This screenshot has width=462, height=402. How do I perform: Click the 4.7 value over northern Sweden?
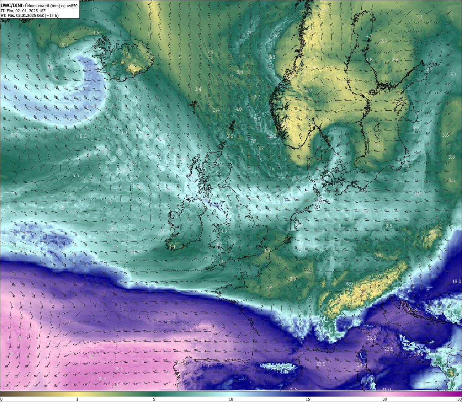click(x=369, y=37)
